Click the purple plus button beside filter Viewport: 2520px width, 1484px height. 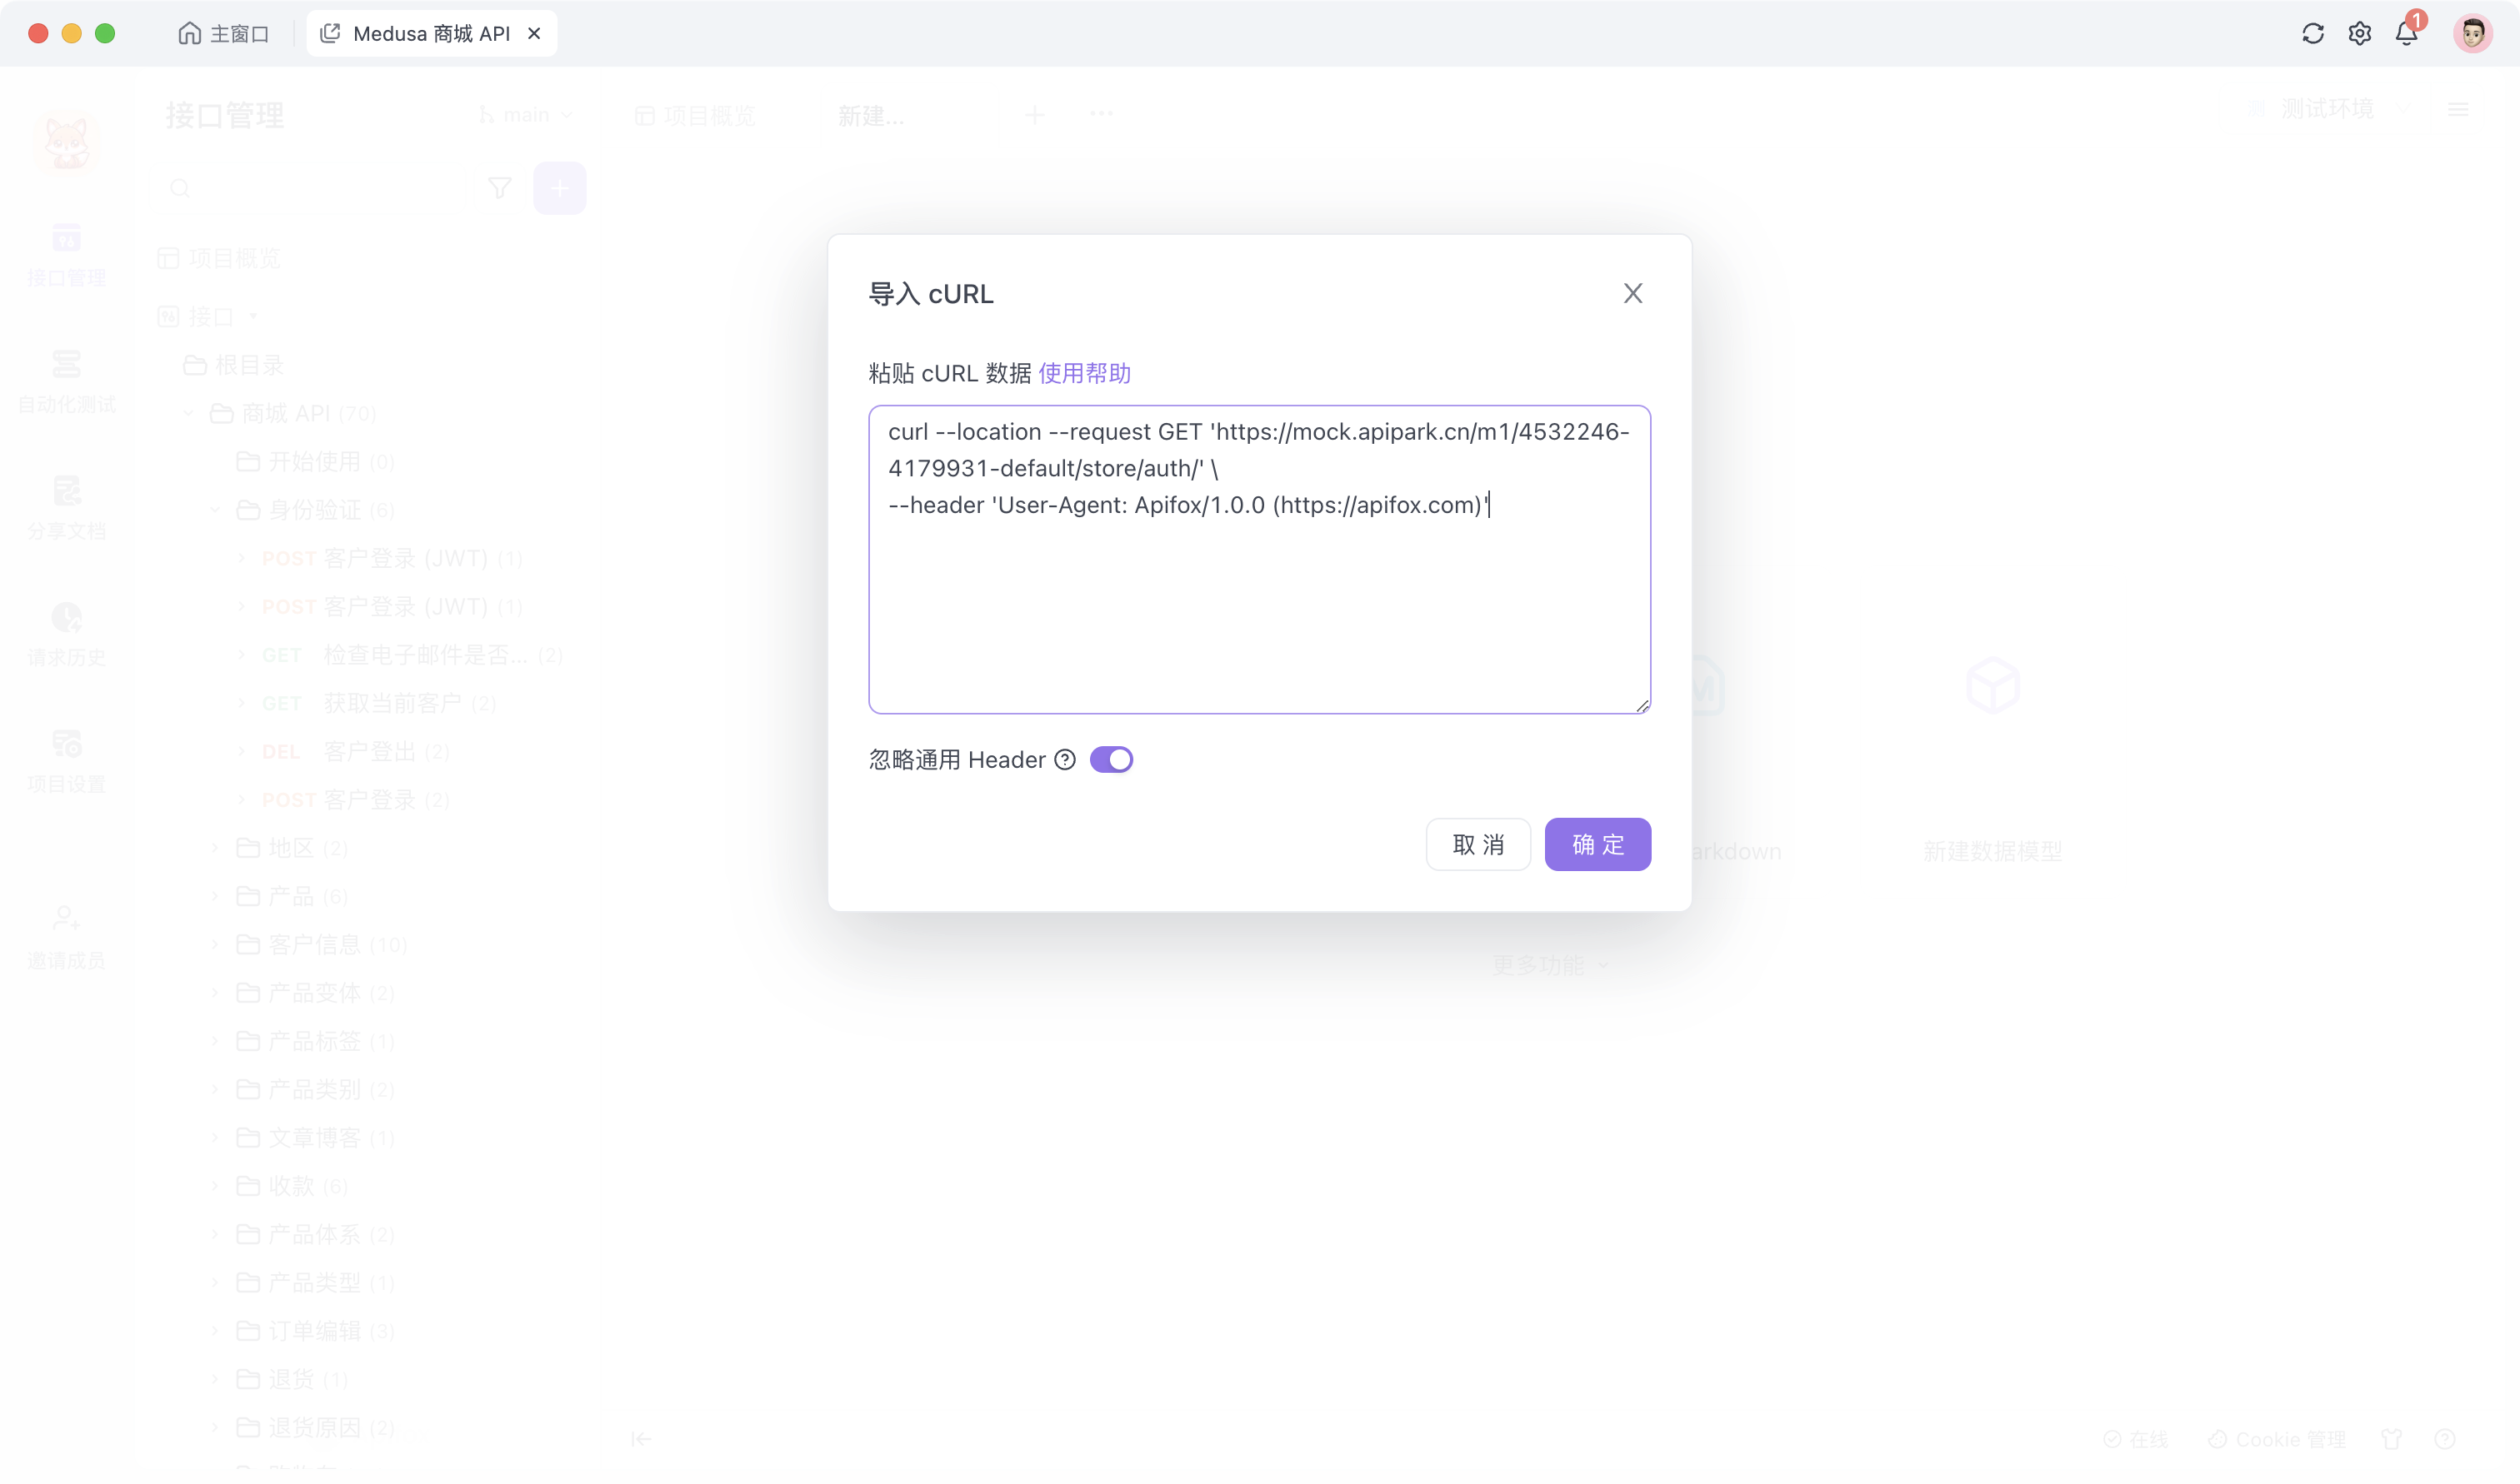[559, 188]
